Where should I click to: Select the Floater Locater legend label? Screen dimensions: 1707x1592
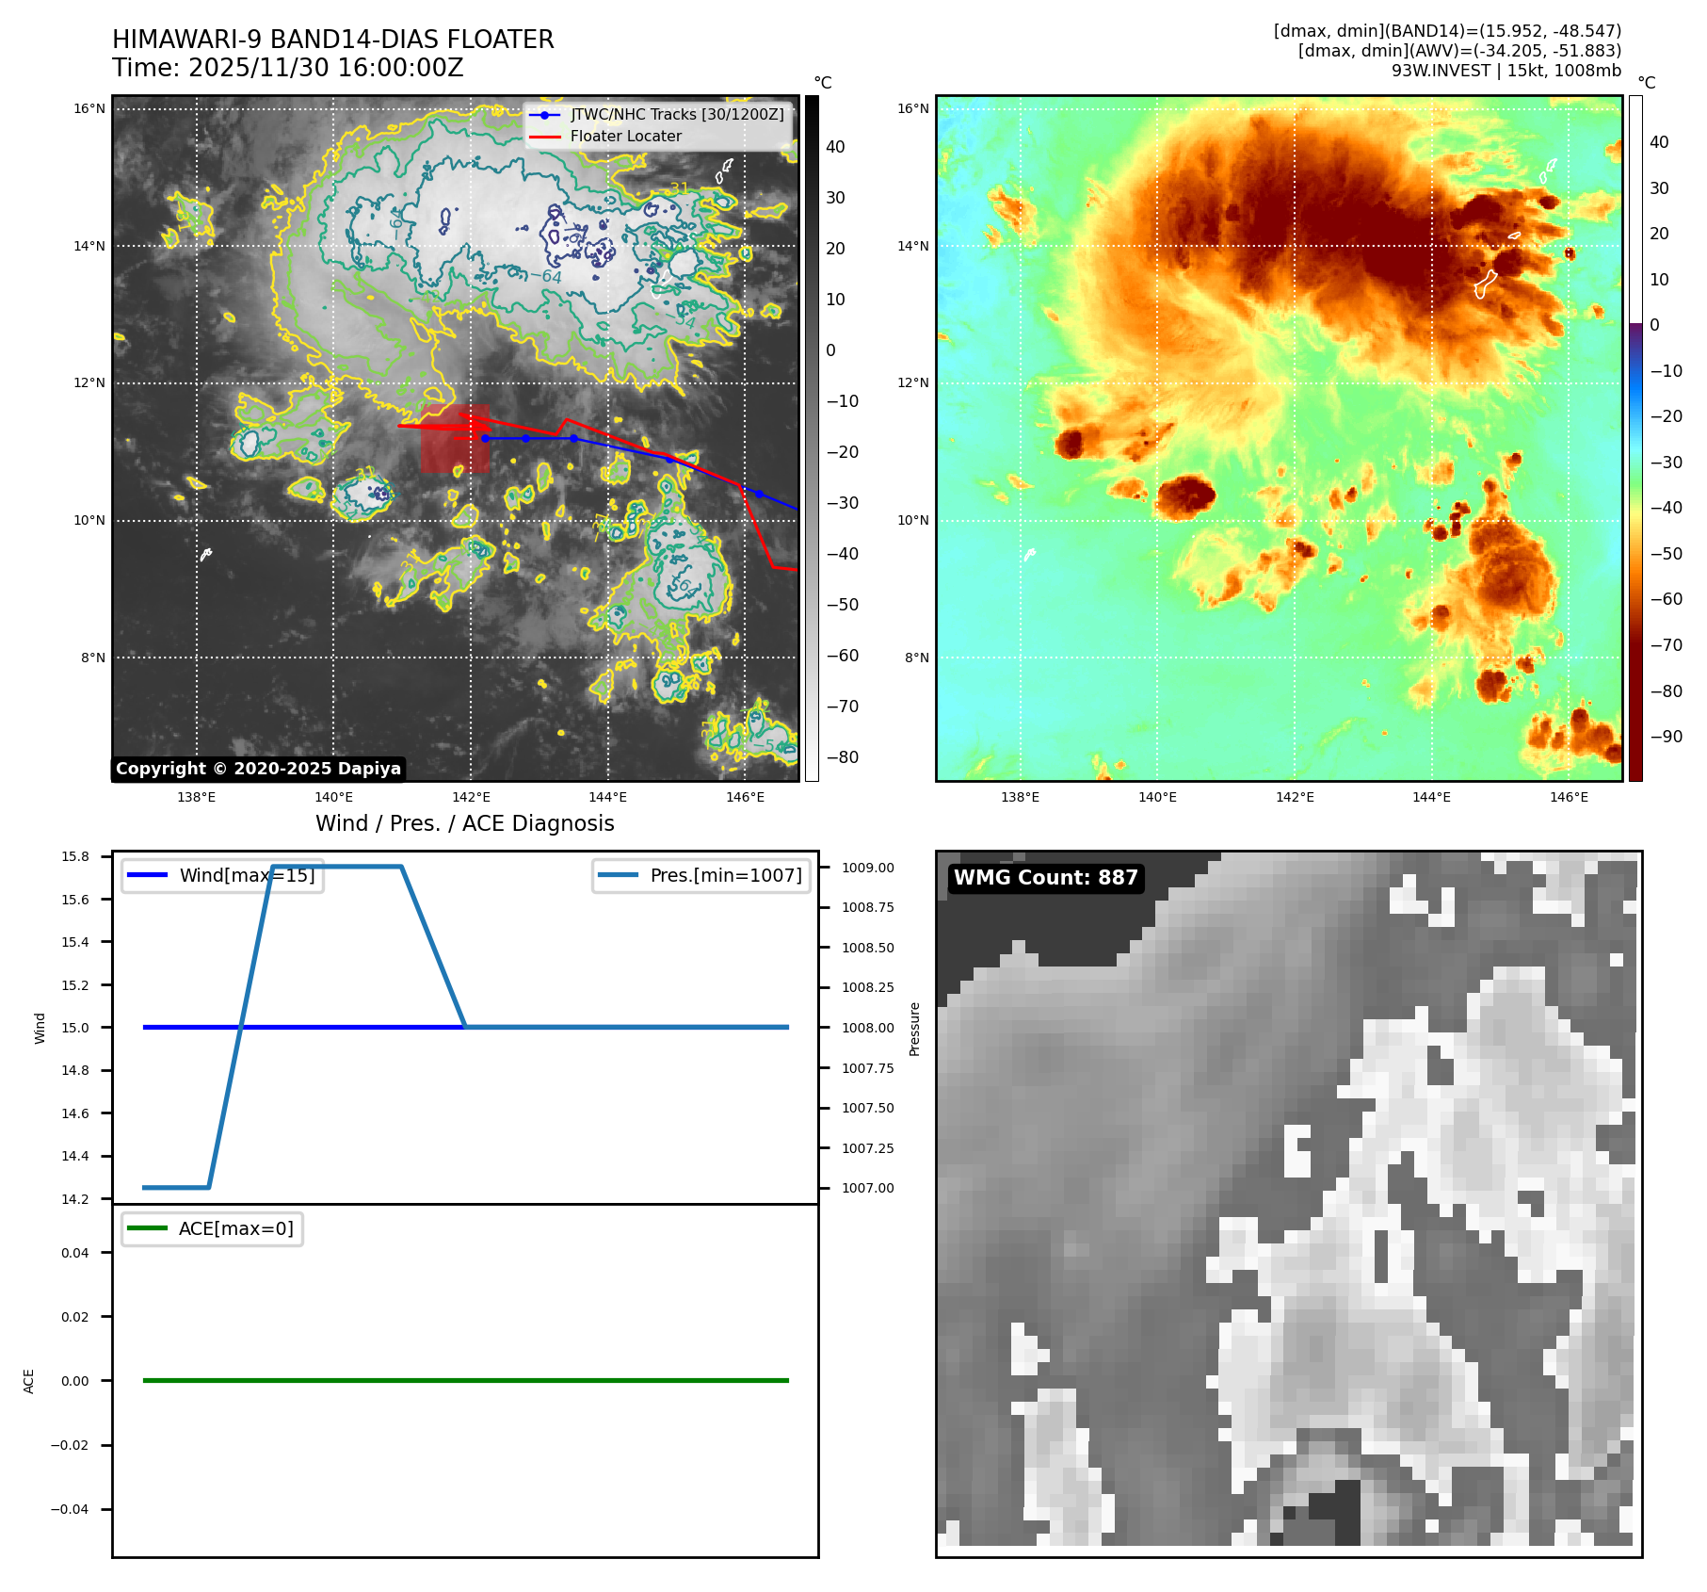pyautogui.click(x=625, y=137)
